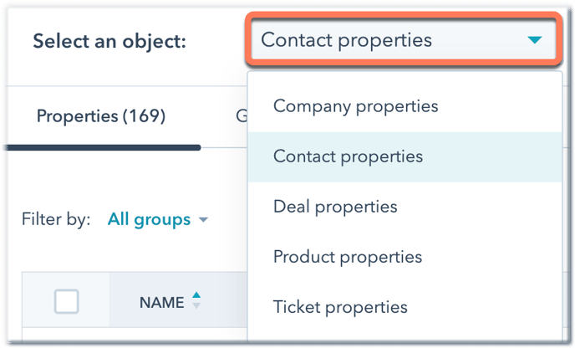Click the teal caret in the object selector
The height and width of the screenshot is (348, 575).
(536, 40)
